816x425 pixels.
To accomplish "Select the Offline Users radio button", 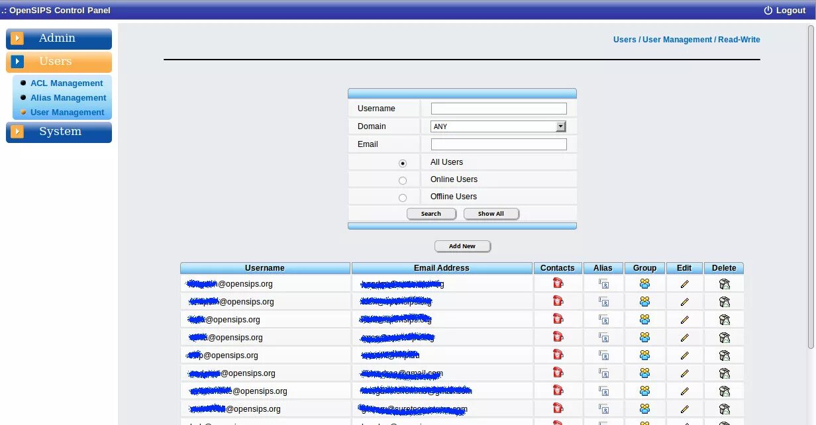I will (403, 197).
